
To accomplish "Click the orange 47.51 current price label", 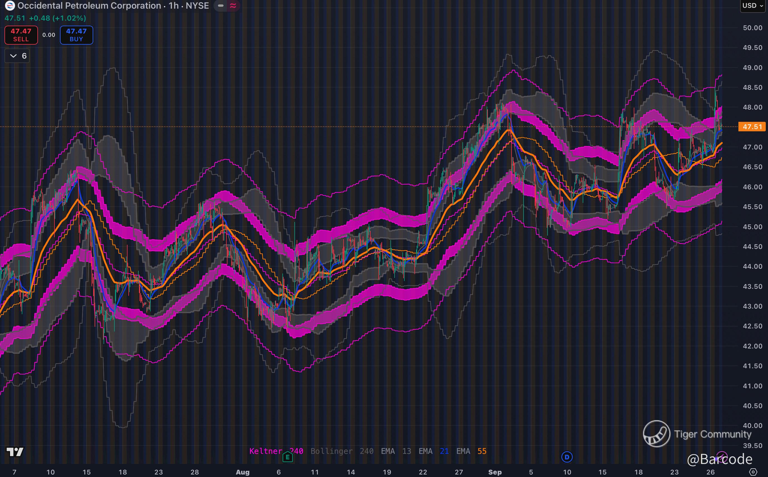I will [752, 127].
